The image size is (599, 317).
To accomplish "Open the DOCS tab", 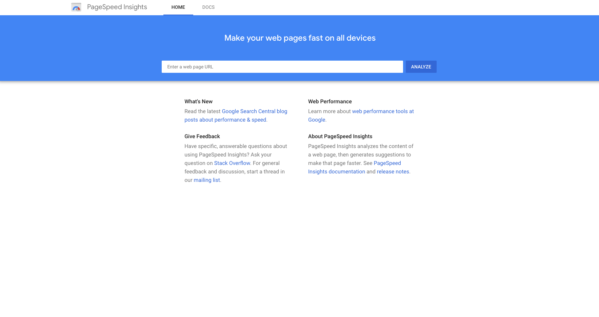I will (208, 7).
